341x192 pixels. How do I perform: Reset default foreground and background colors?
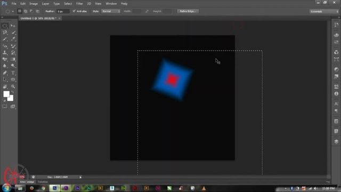(4, 100)
